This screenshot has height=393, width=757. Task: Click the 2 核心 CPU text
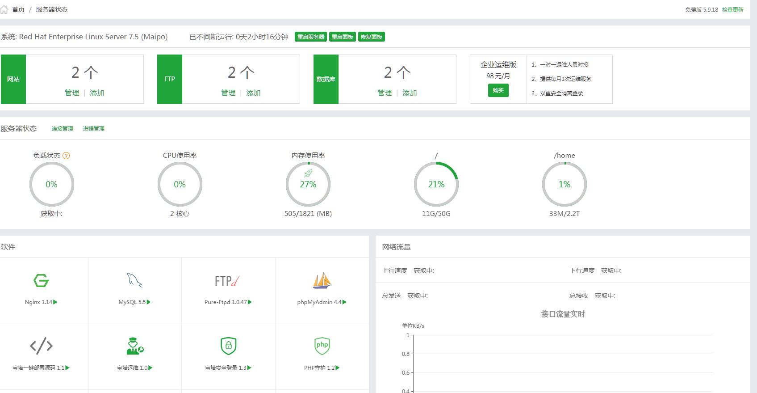[180, 214]
